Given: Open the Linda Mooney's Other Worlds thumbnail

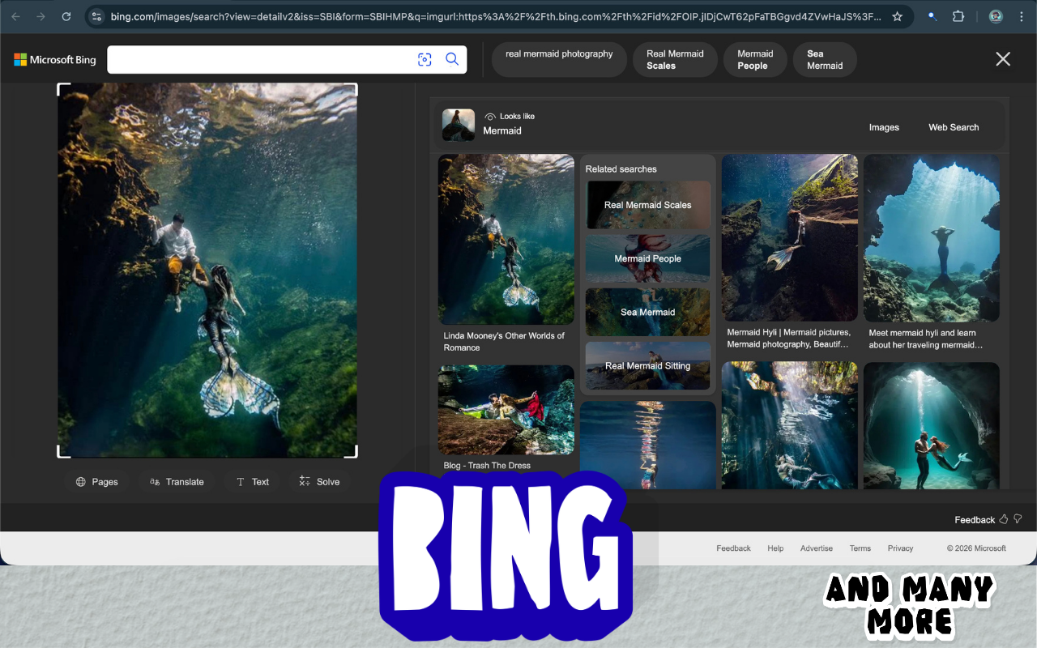Looking at the screenshot, I should click(506, 239).
